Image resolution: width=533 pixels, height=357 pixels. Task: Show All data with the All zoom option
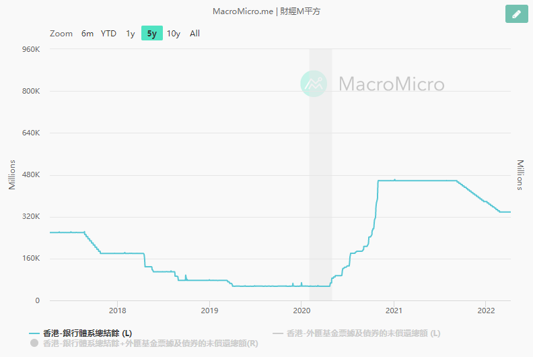pyautogui.click(x=194, y=34)
